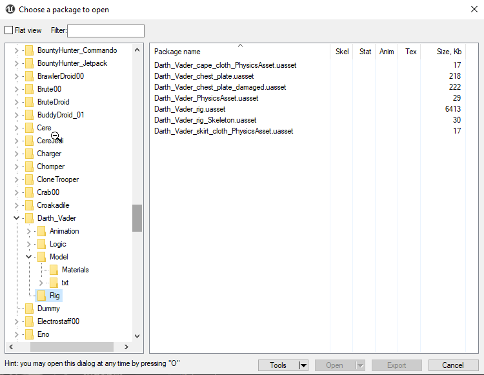Click the Animation folder icon
484x375 pixels.
[41, 231]
